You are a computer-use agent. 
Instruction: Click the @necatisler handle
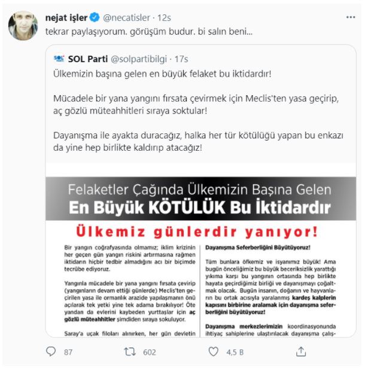pyautogui.click(x=126, y=18)
